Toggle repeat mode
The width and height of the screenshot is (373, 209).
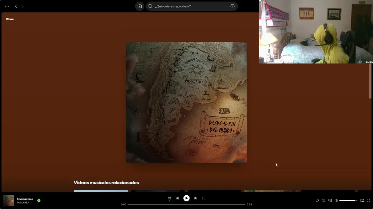(x=204, y=198)
